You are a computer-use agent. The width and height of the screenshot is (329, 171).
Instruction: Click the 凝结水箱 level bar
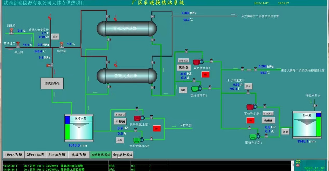[68, 128]
